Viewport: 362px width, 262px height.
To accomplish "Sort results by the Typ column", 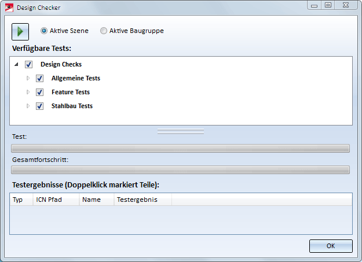I will pyautogui.click(x=21, y=200).
